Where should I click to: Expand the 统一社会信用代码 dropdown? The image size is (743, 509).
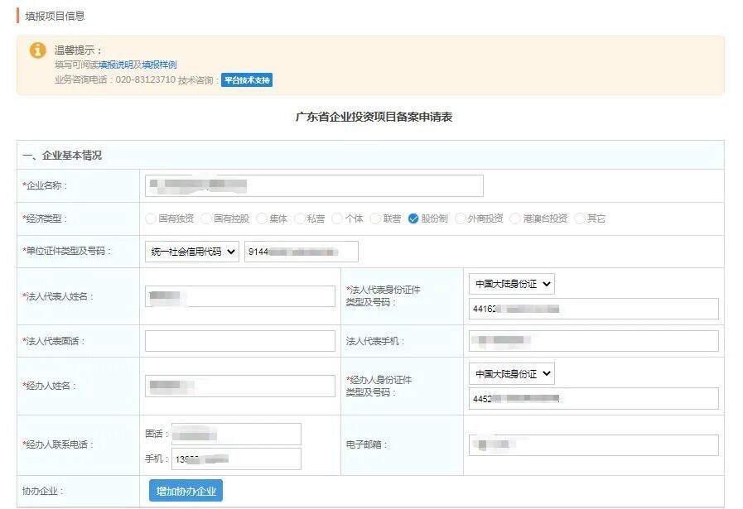point(191,252)
